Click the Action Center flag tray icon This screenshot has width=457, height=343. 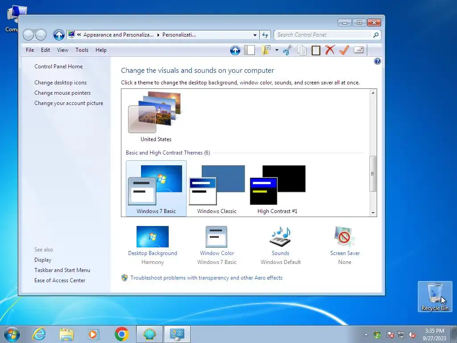tap(390, 335)
